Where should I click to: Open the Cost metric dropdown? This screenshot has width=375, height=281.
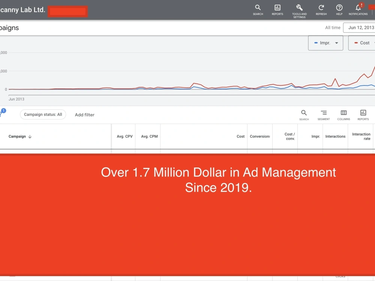361,43
